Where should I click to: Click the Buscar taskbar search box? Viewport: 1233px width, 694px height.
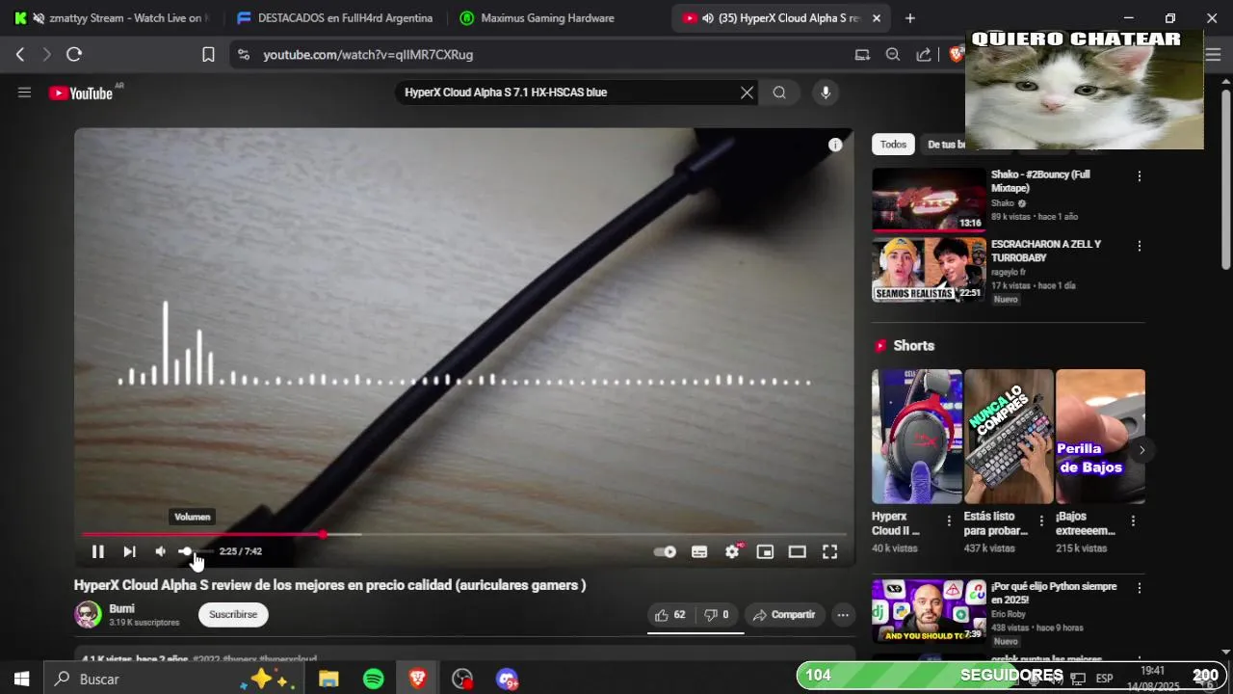tap(173, 680)
